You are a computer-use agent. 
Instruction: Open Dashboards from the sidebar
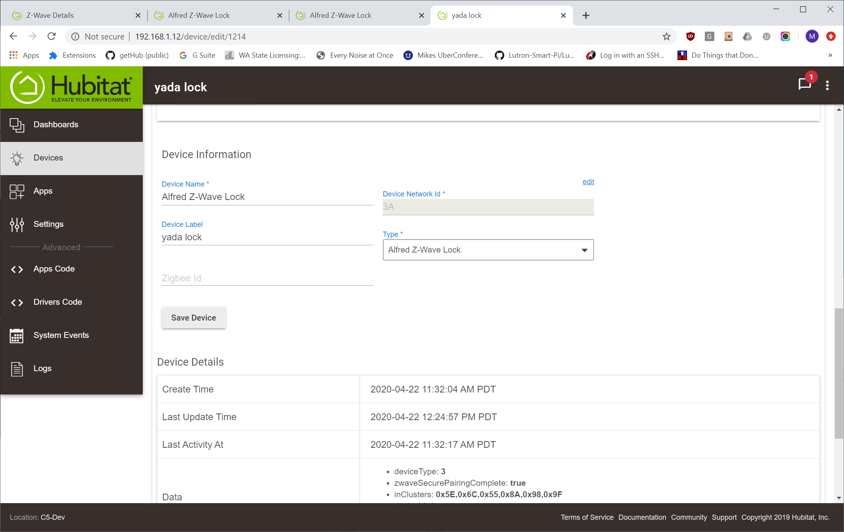[56, 125]
